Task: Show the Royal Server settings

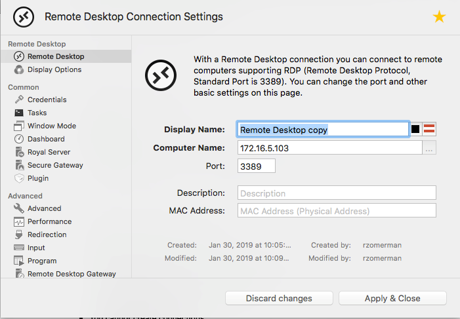Action: [x=66, y=152]
